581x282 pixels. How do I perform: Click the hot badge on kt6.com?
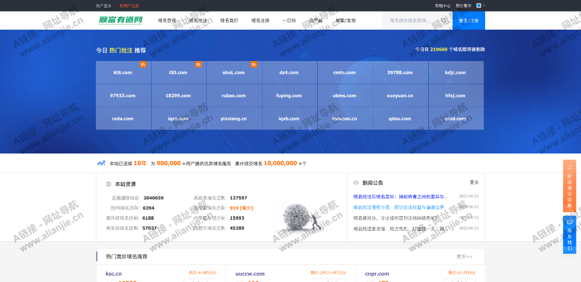[143, 65]
